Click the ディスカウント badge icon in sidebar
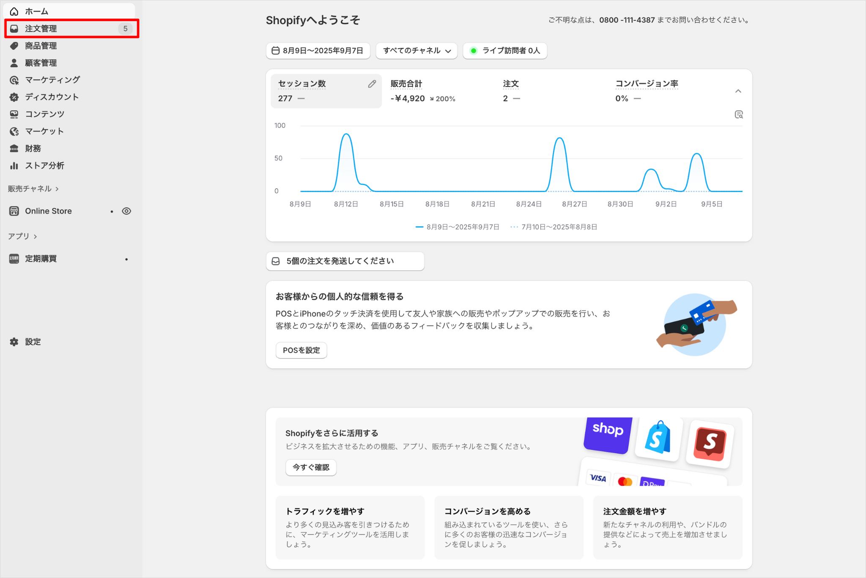The width and height of the screenshot is (866, 578). pyautogui.click(x=14, y=97)
